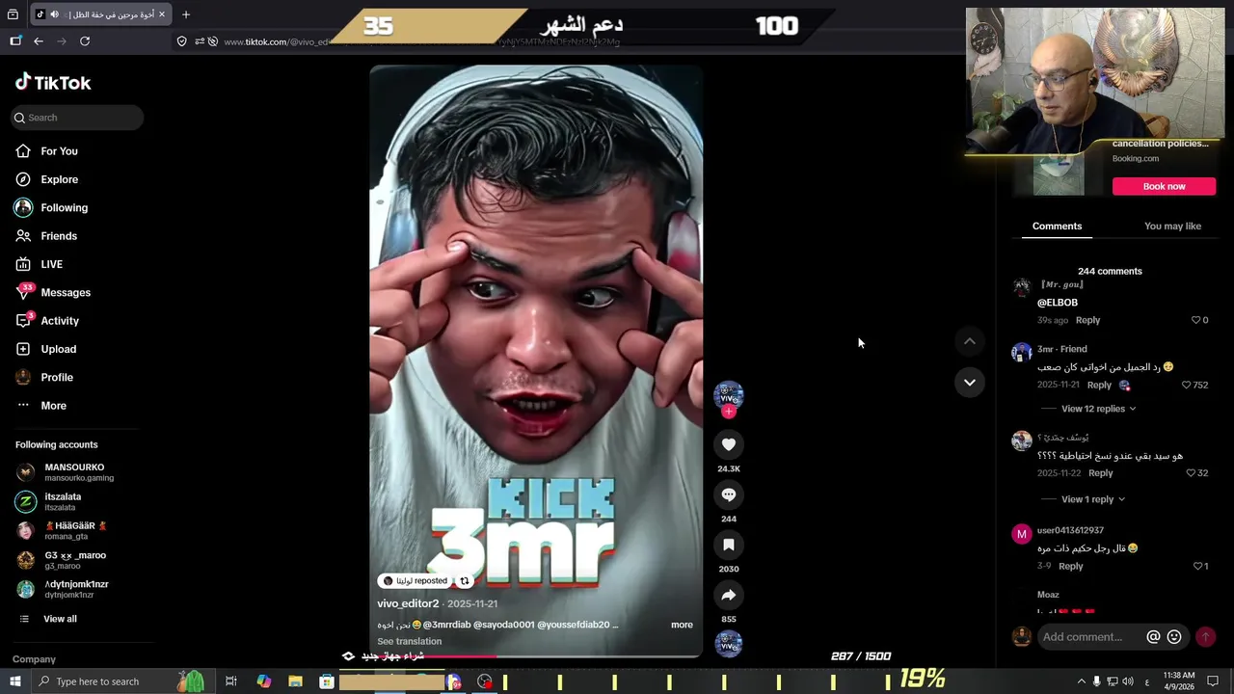Go to next video down arrow
The width and height of the screenshot is (1234, 694).
[x=970, y=383]
